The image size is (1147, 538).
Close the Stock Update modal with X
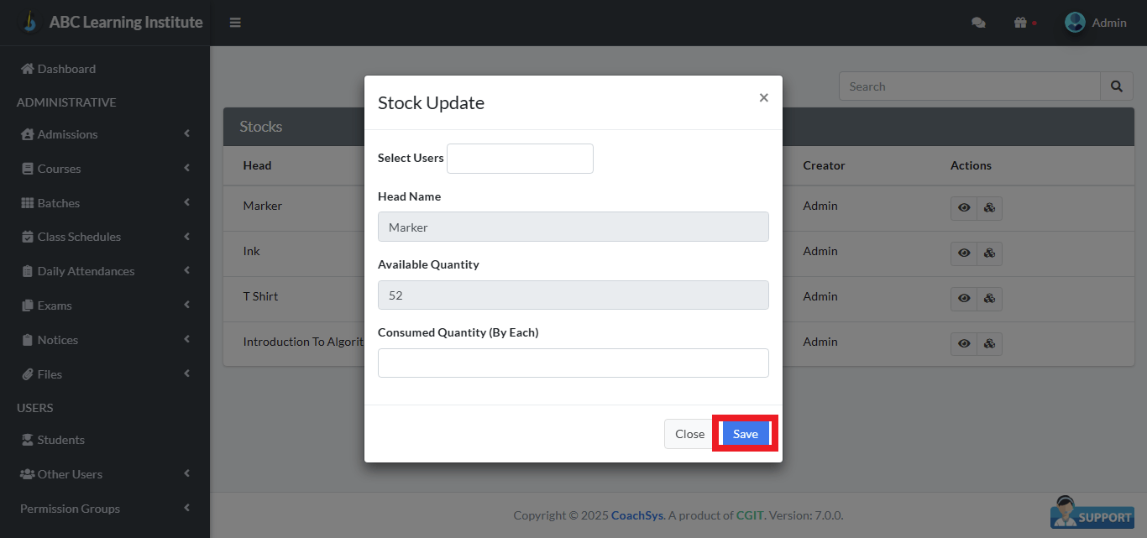[763, 97]
